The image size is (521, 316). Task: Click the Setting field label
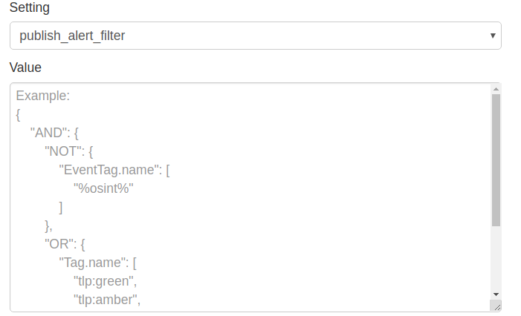click(30, 7)
